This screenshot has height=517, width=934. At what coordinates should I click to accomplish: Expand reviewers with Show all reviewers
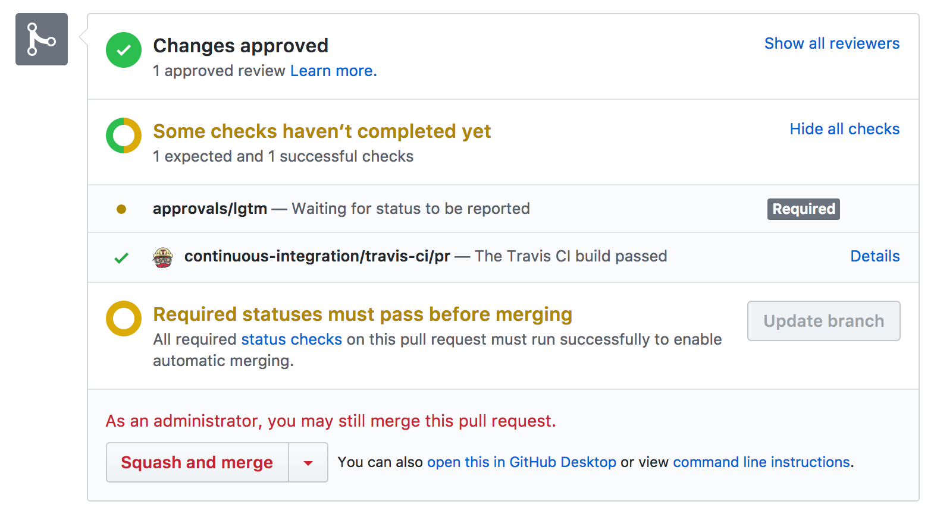pos(832,43)
